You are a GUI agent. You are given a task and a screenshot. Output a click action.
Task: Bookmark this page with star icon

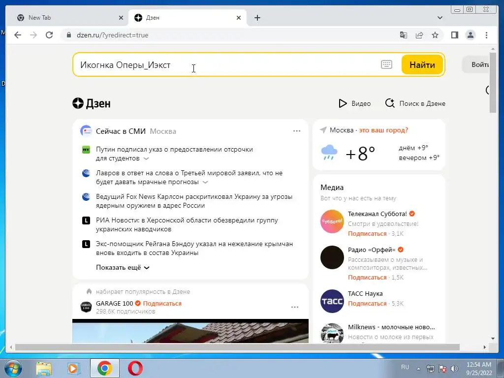pyautogui.click(x=435, y=35)
